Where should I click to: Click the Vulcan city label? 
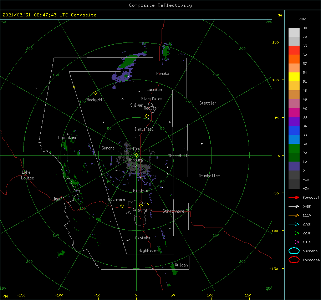pyautogui.click(x=181, y=265)
